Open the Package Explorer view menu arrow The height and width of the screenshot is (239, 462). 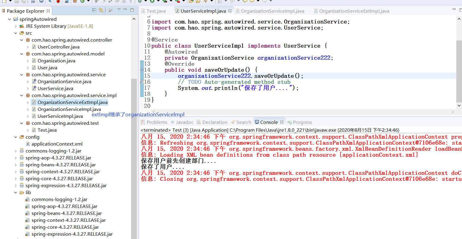click(x=119, y=10)
